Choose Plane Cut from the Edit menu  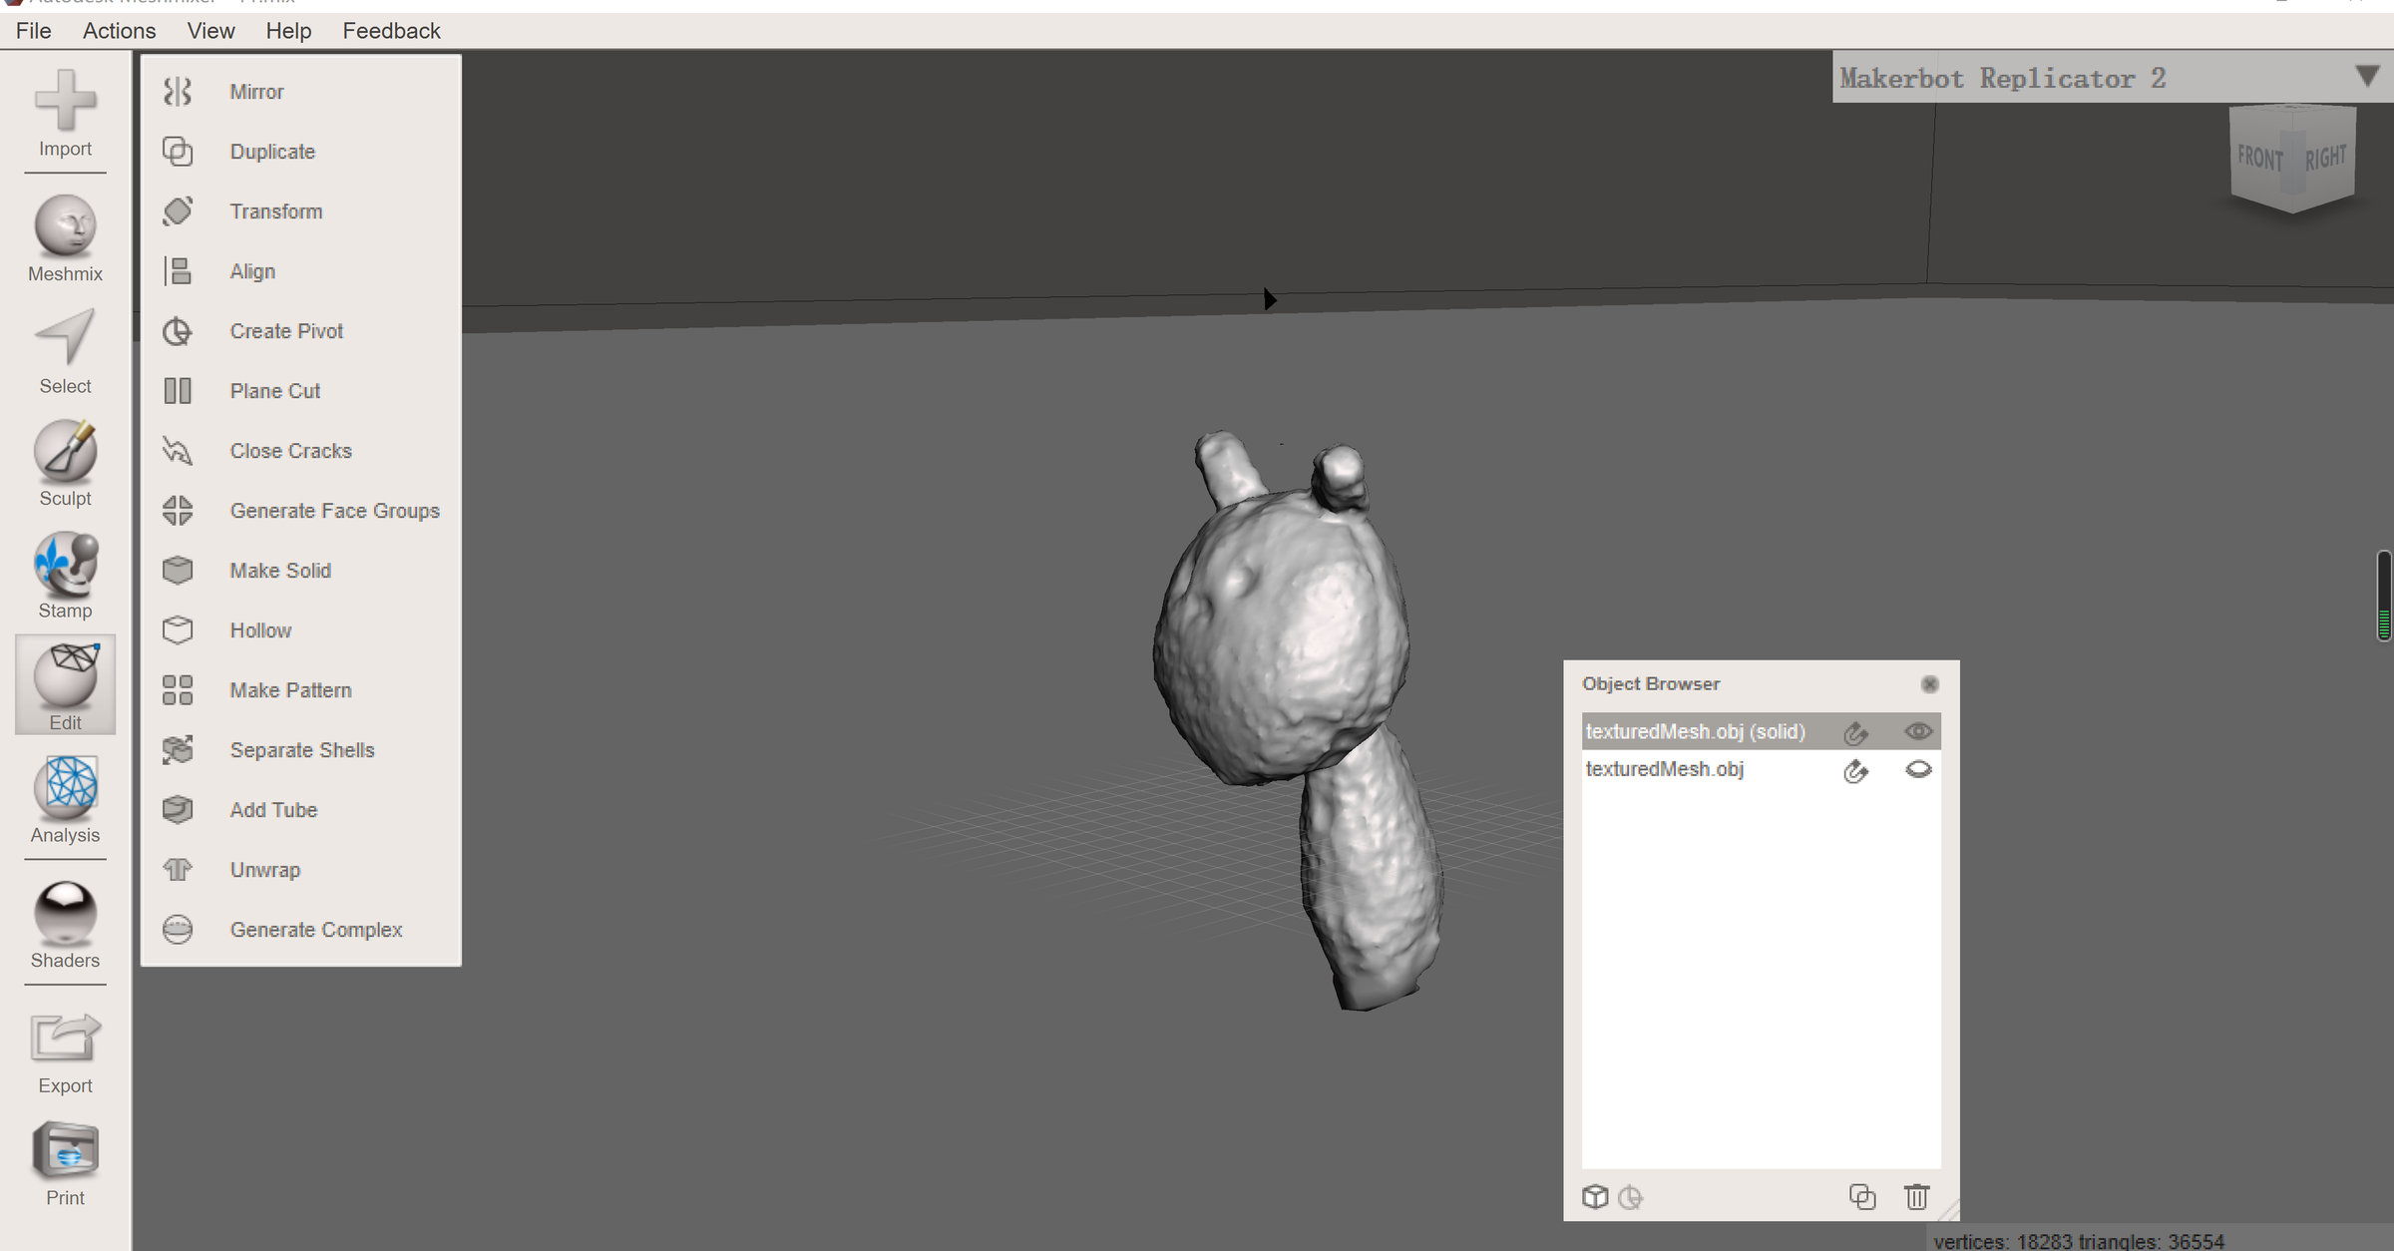click(275, 390)
